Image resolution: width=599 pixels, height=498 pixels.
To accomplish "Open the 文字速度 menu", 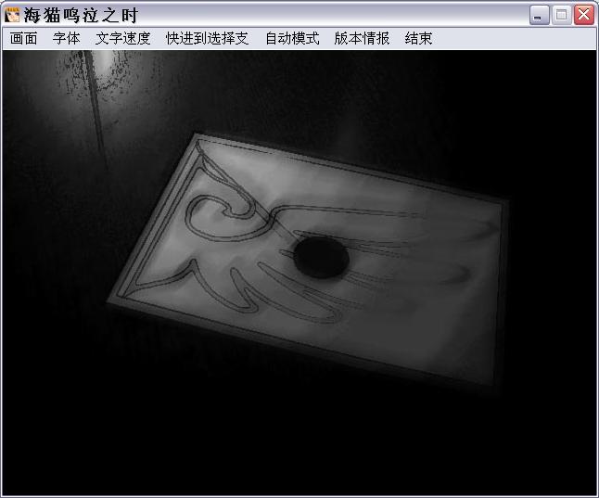I will [x=123, y=39].
